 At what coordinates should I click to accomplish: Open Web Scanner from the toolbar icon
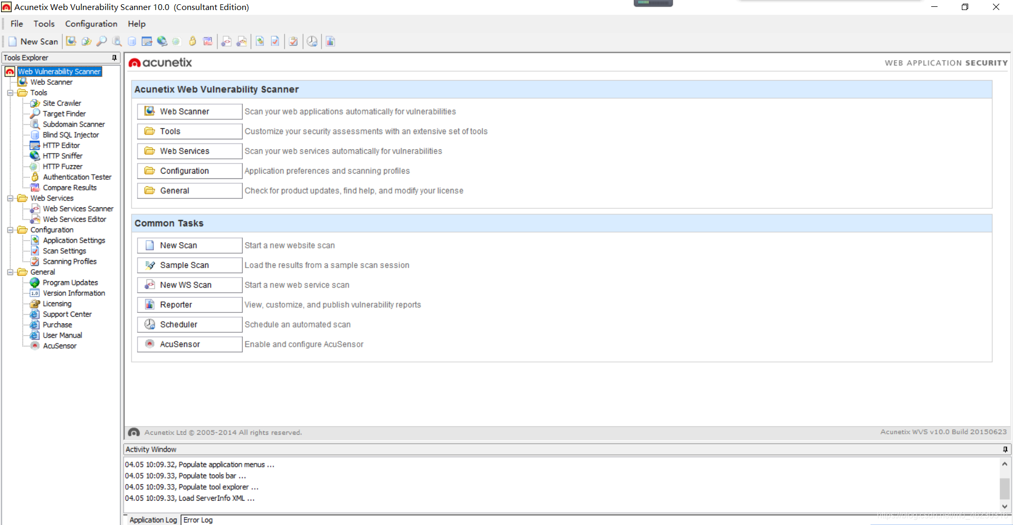click(71, 41)
